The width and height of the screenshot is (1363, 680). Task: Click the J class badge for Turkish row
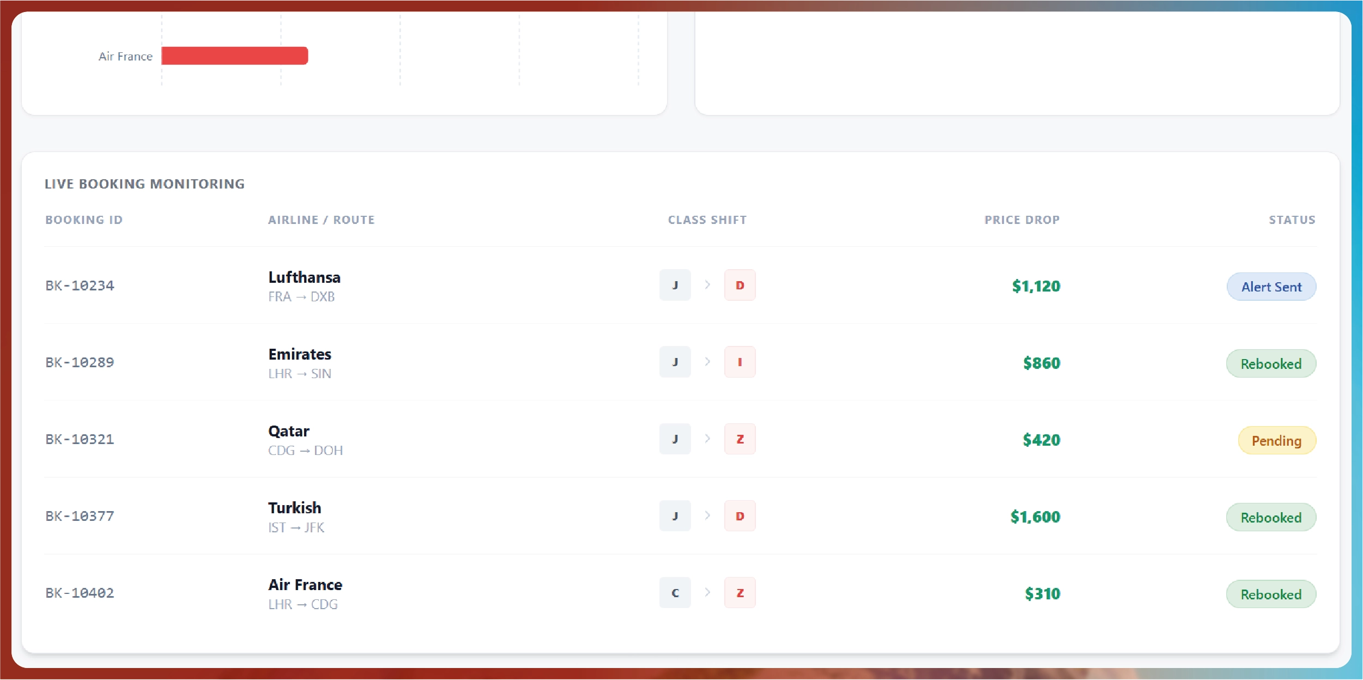675,515
